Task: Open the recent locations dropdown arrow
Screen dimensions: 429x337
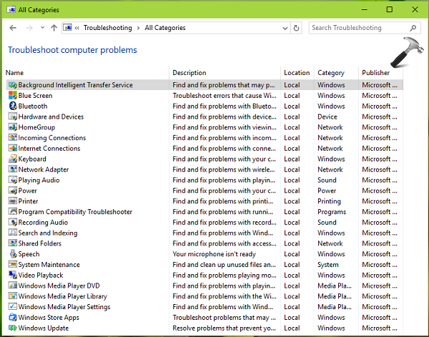Action: [x=41, y=28]
